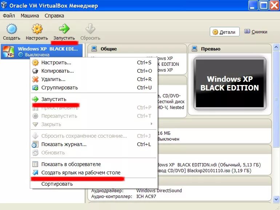Click the Выключена status power icon
This screenshot has height=210, width=280.
21,55
